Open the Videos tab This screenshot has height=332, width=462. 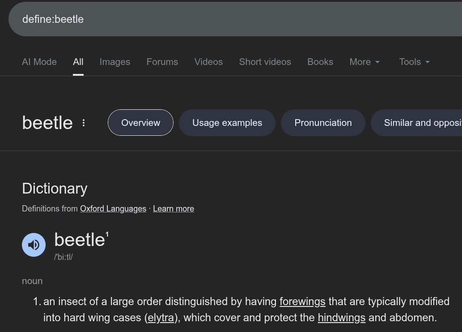tap(208, 62)
